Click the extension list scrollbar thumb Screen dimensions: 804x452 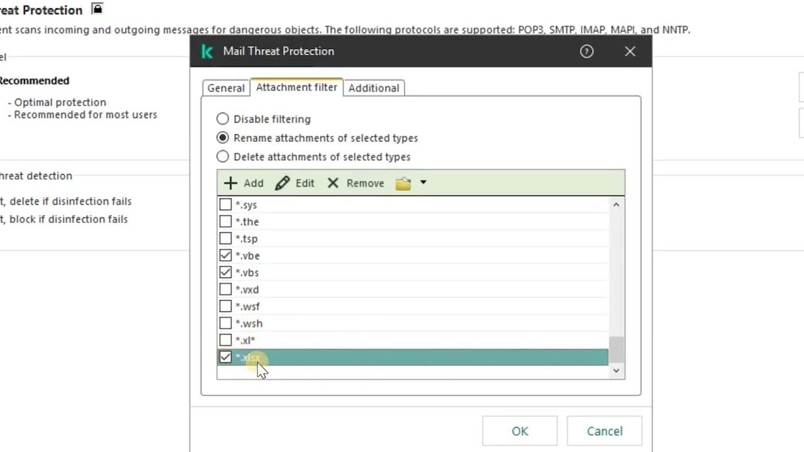(617, 349)
